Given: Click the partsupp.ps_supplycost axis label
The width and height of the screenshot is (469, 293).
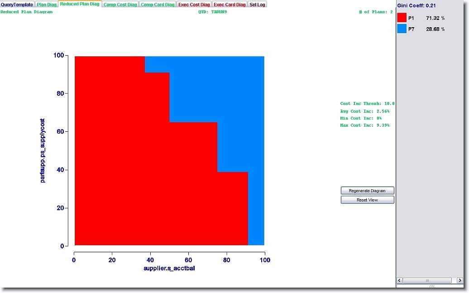Looking at the screenshot, I should (43, 151).
